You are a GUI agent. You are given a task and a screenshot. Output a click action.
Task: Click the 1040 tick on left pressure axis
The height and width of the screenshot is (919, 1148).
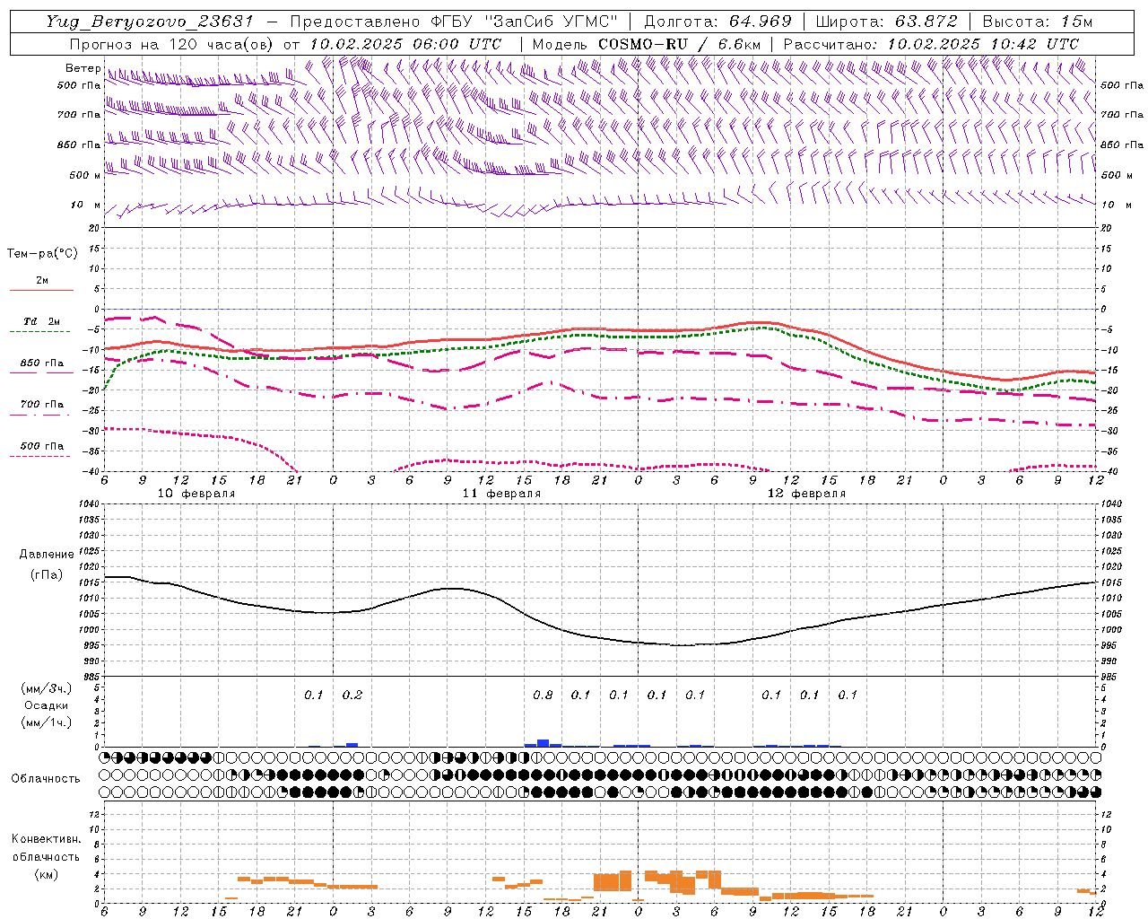click(x=90, y=505)
